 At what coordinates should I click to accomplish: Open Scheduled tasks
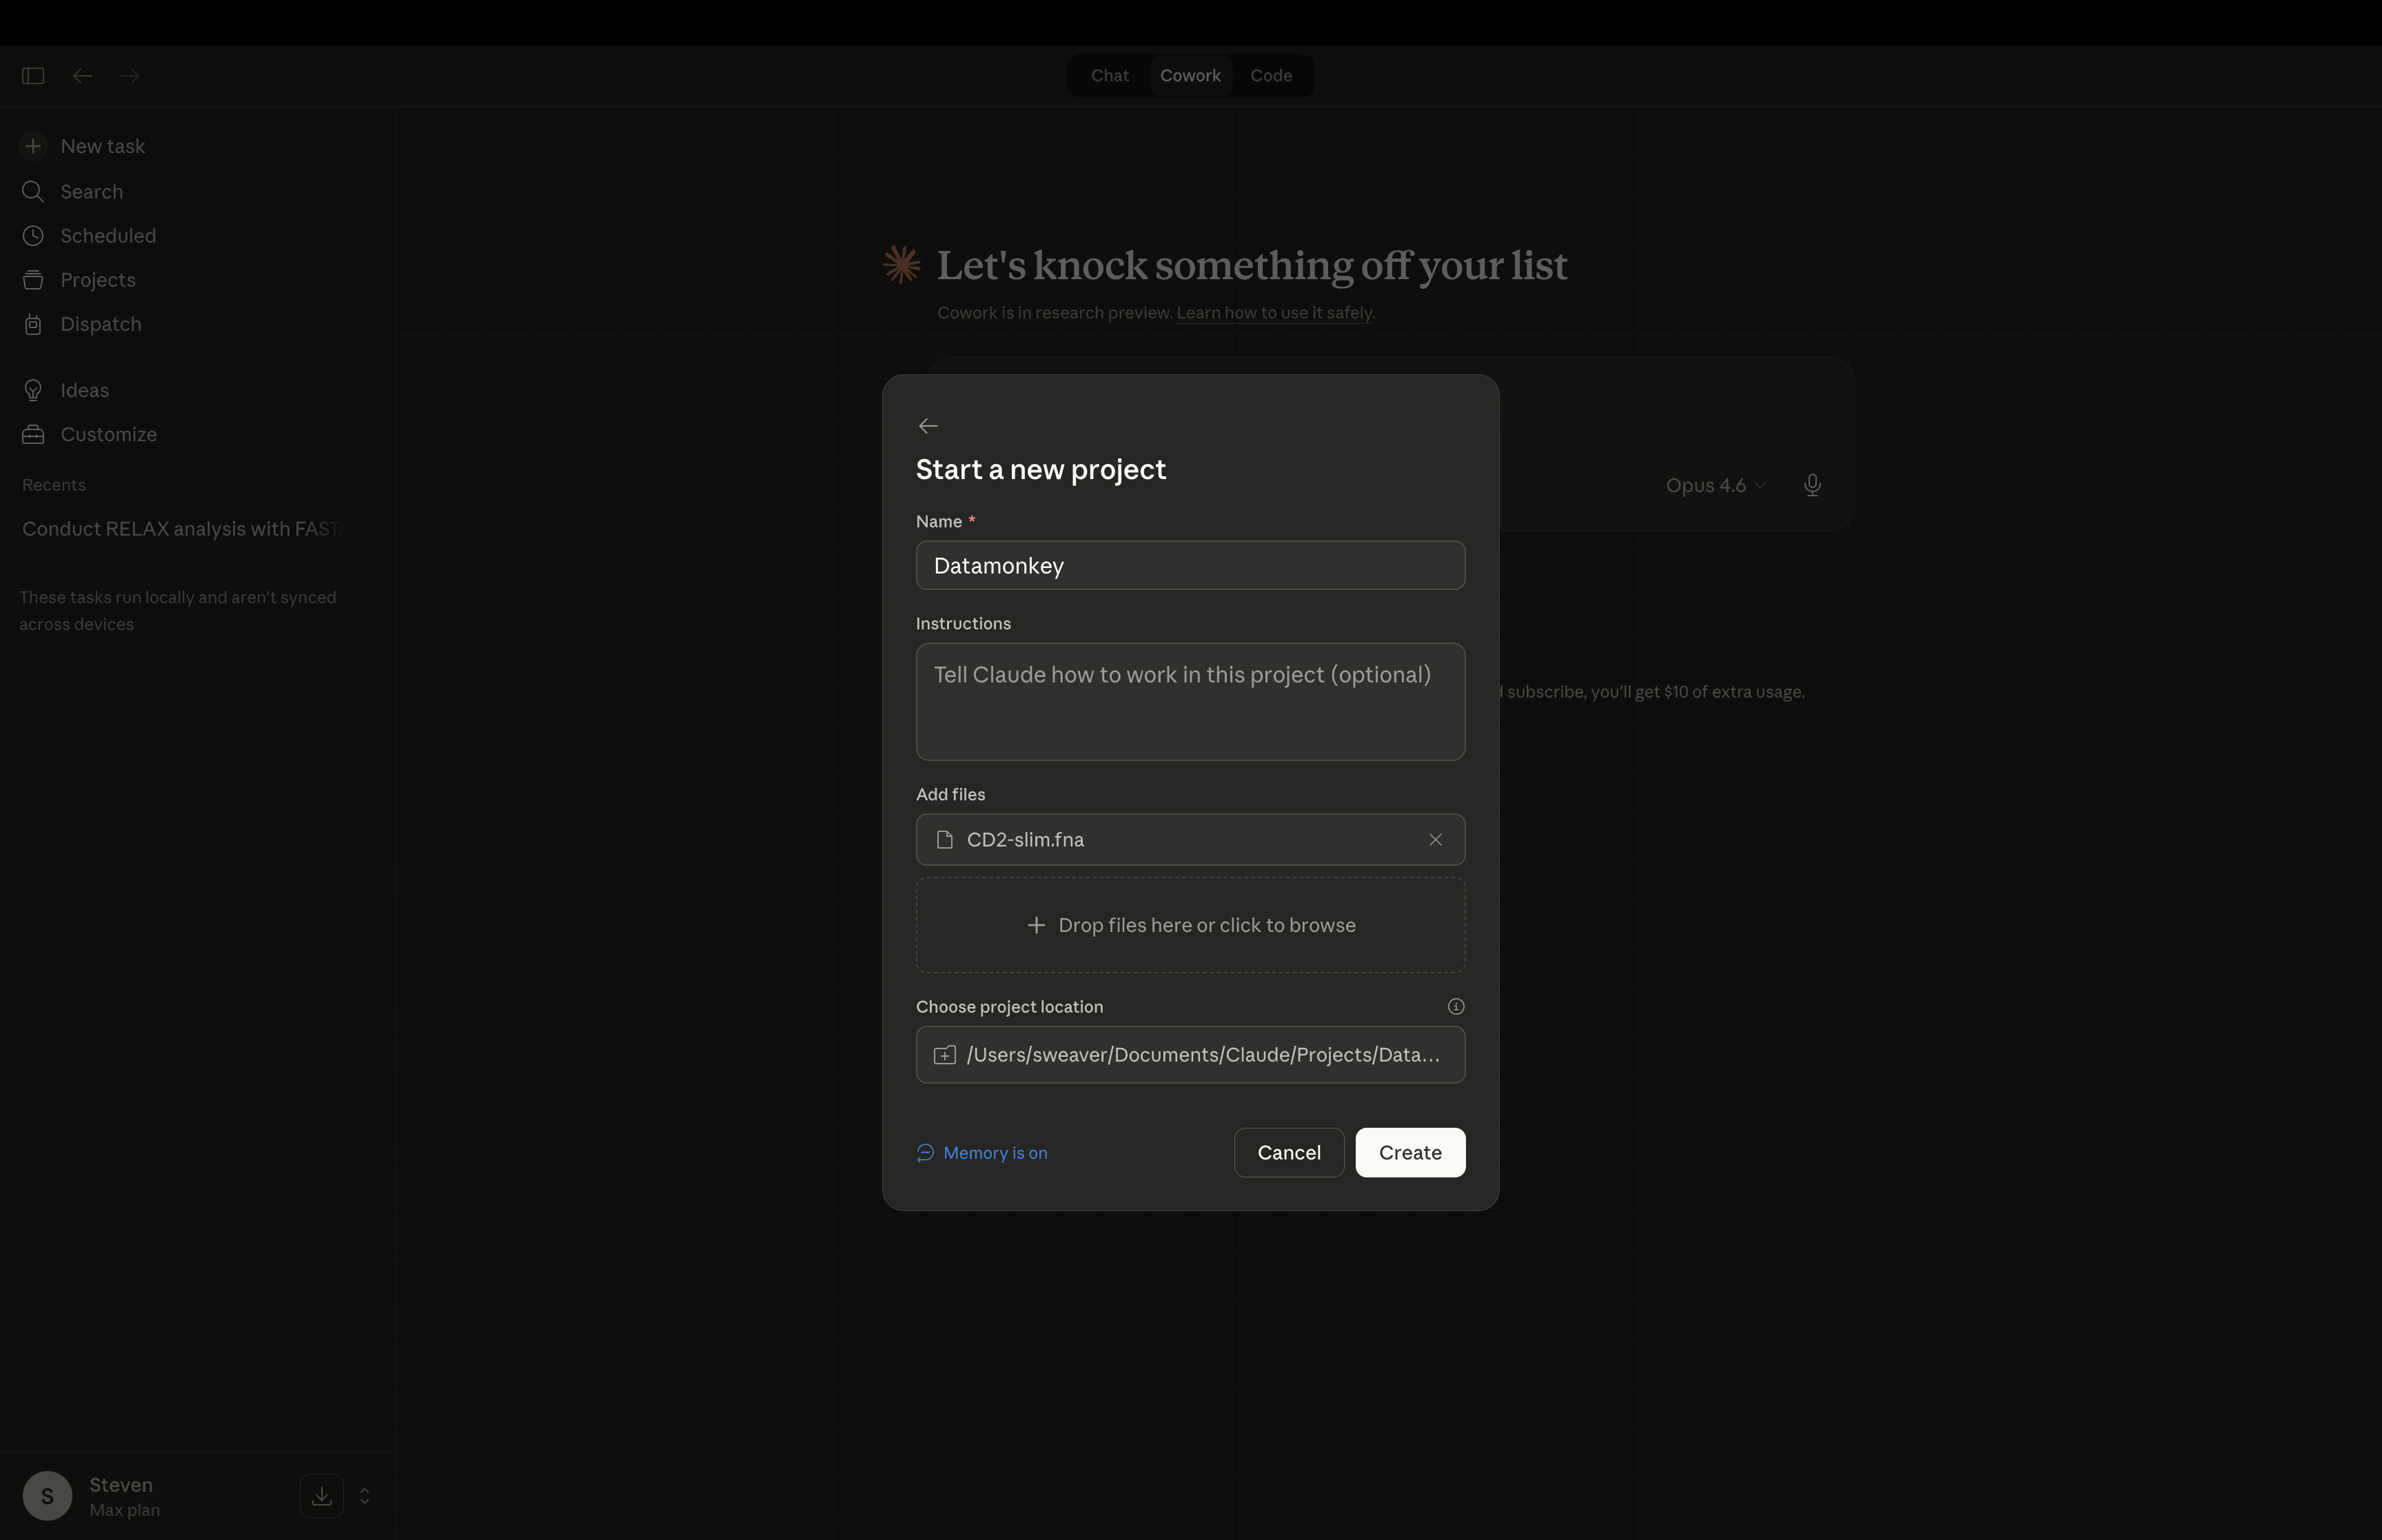pyautogui.click(x=107, y=236)
